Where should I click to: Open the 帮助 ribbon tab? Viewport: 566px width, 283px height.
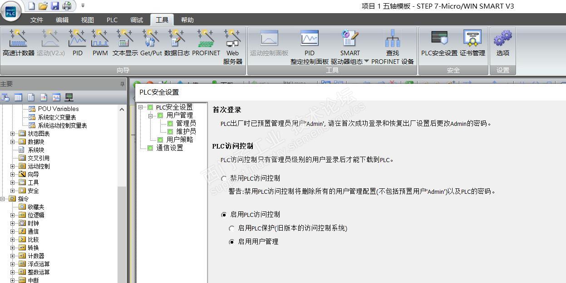[x=187, y=20]
